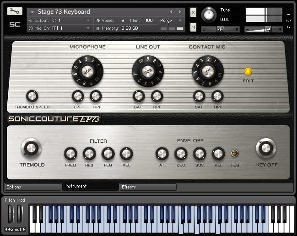Image resolution: width=297 pixels, height=236 pixels.
Task: Click the Envelope AT. knob
Action: pyautogui.click(x=162, y=154)
